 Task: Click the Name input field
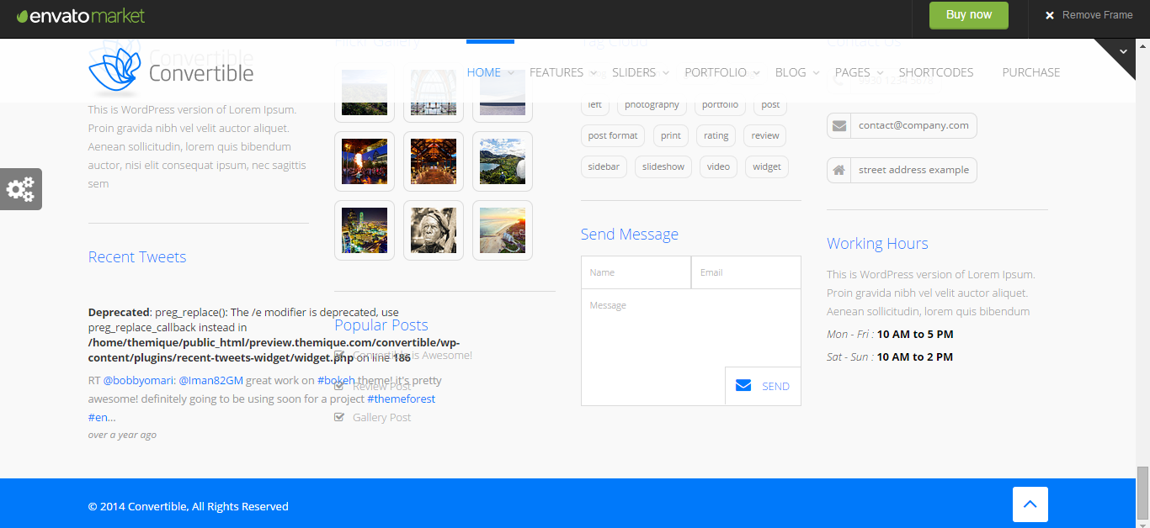[636, 272]
